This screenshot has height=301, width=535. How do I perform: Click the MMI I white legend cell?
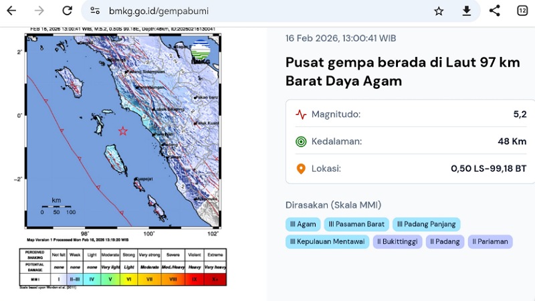point(58,279)
